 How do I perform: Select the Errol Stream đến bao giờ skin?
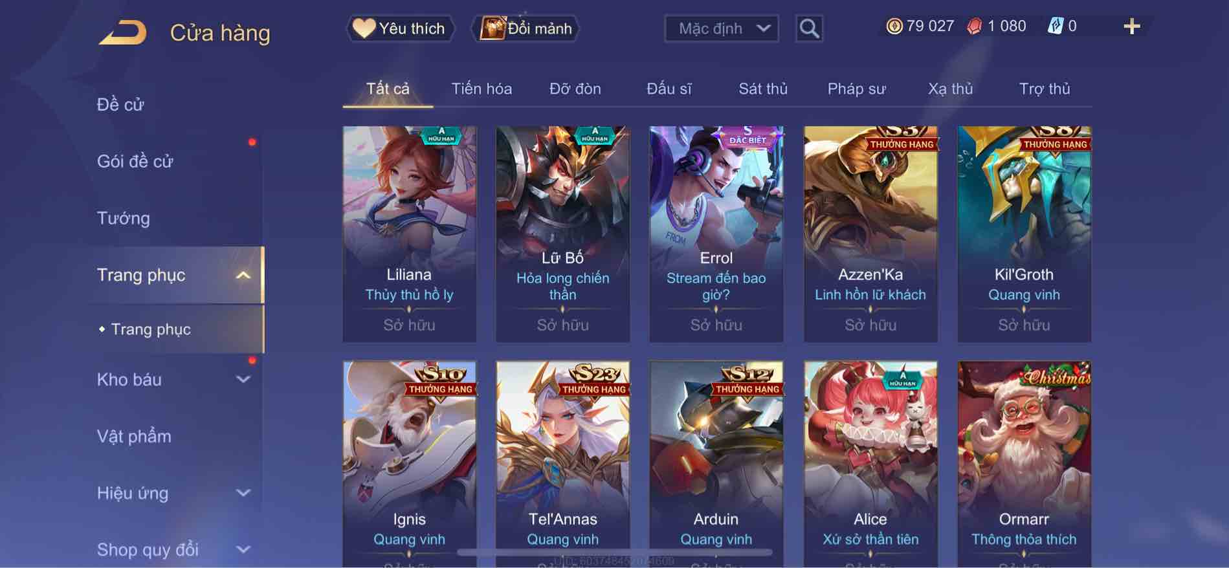click(x=716, y=234)
